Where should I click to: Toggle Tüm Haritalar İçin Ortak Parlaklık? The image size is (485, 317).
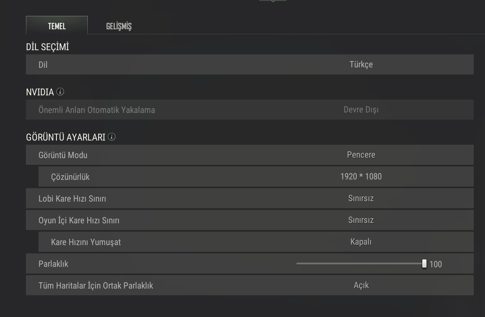coord(361,285)
